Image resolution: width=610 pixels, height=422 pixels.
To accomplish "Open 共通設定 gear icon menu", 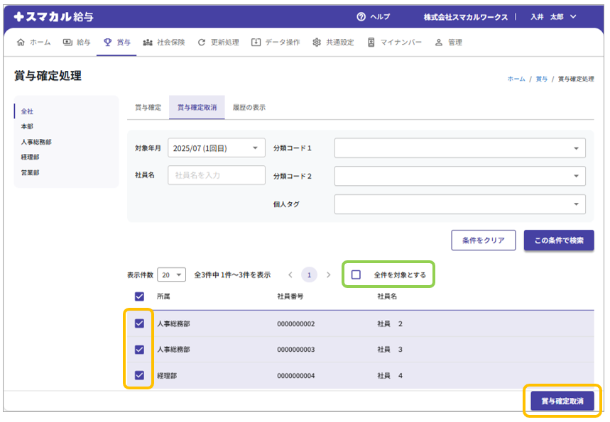I will (x=317, y=43).
